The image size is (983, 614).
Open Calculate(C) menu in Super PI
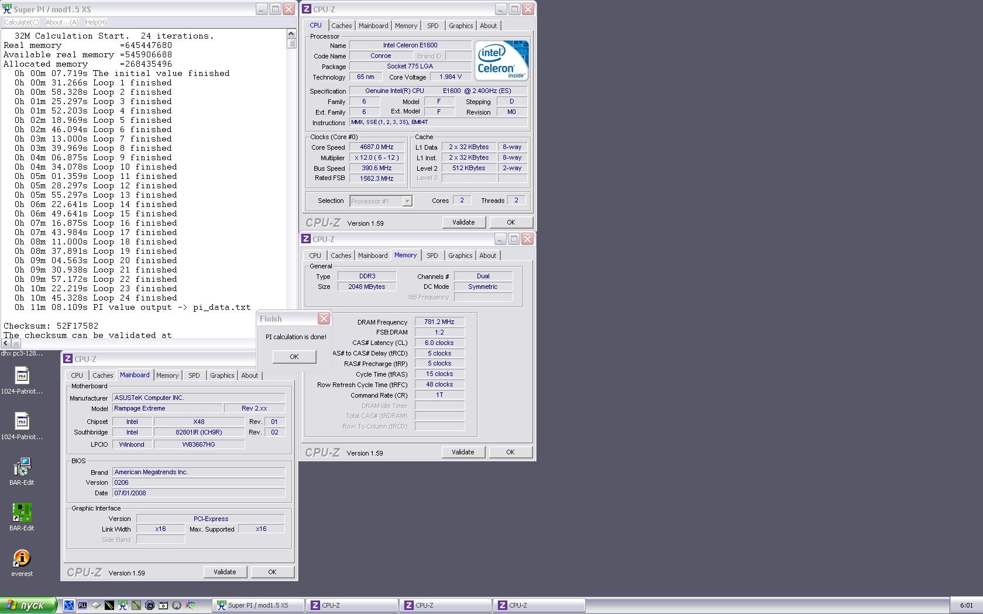21,22
